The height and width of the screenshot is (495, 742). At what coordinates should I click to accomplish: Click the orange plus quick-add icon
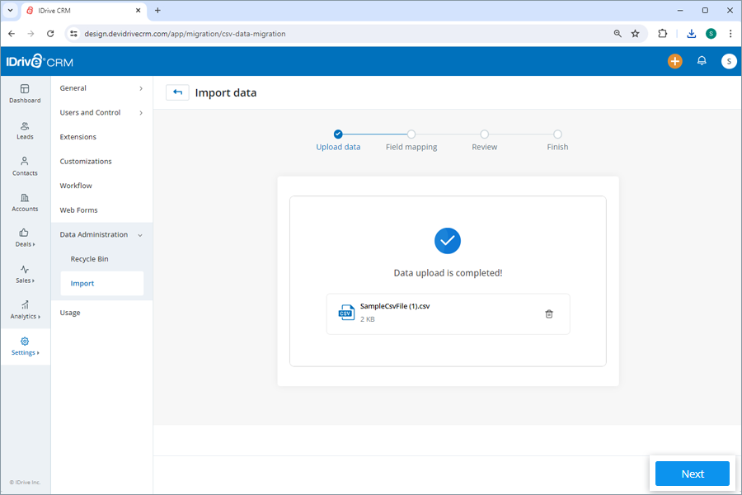pyautogui.click(x=674, y=61)
